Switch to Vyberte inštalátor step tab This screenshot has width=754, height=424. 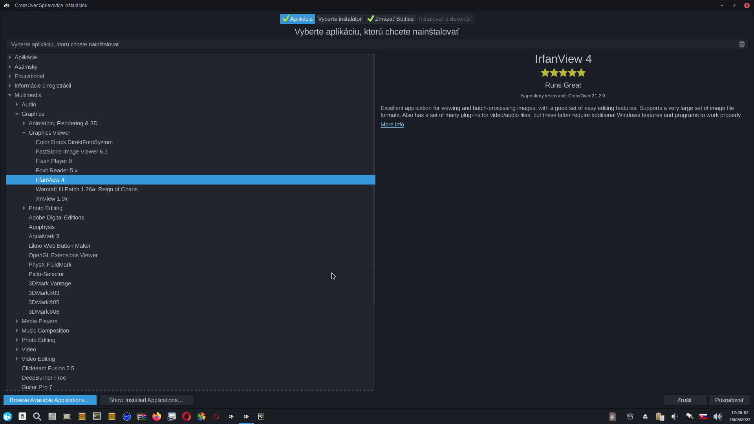[x=340, y=19]
